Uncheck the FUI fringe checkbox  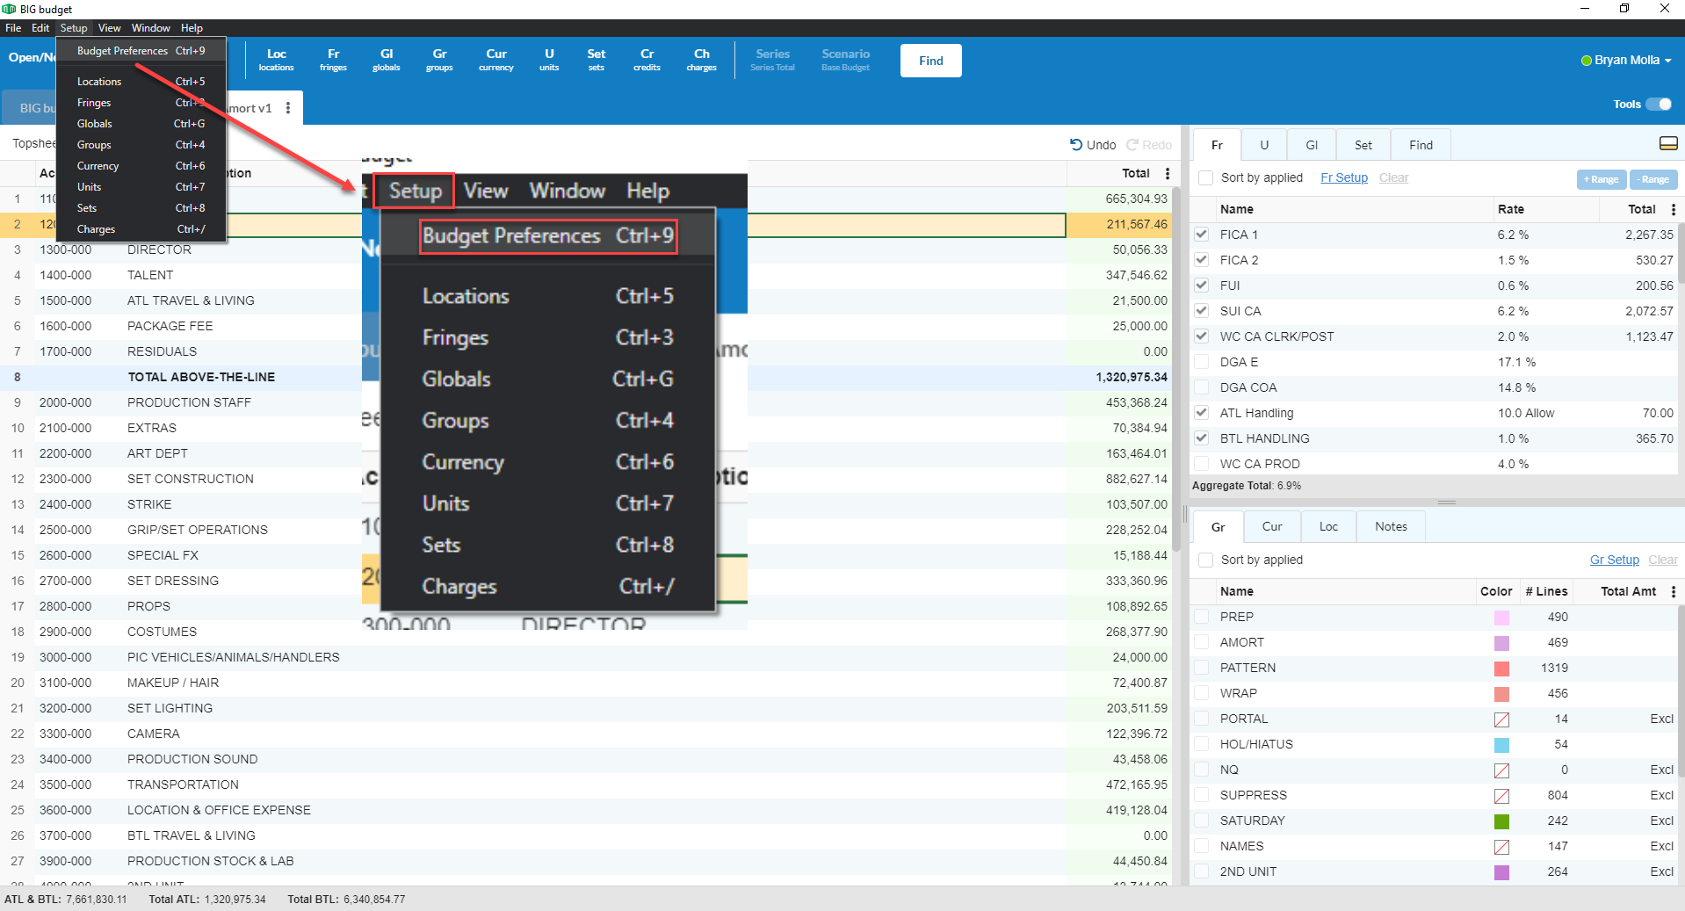click(1202, 286)
